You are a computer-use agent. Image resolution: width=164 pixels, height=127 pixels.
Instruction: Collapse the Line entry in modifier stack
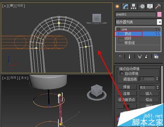pos(119,29)
